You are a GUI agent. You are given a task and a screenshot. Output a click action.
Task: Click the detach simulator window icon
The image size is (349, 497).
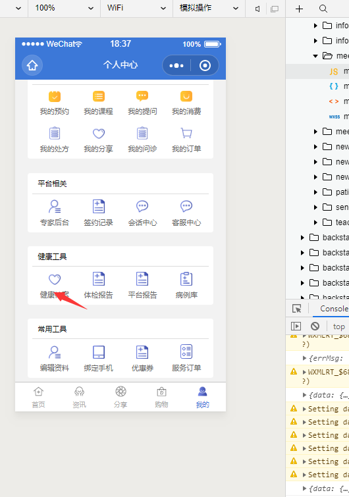pos(275,9)
